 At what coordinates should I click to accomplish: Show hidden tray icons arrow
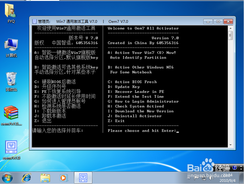pyautogui.click(x=189, y=178)
